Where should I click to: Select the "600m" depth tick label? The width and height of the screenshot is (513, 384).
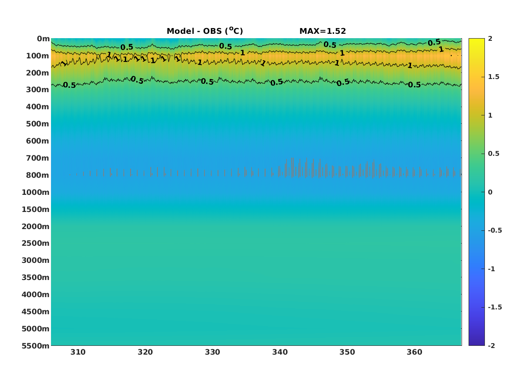(38, 141)
